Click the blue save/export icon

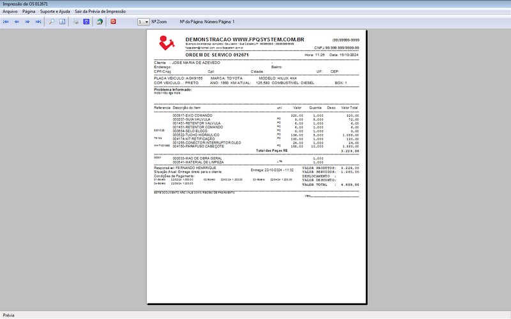pos(86,22)
